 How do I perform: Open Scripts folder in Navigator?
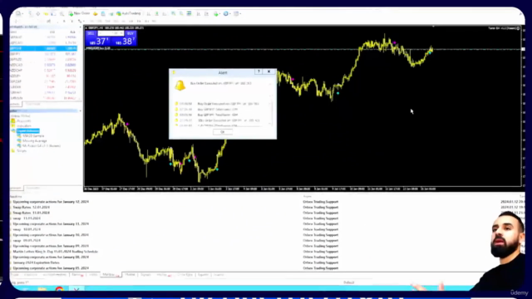[22, 151]
